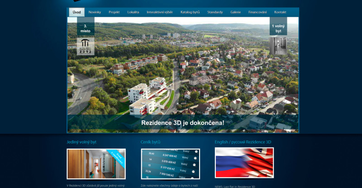Click the flat interior hallway thumbnail
This screenshot has height=188, width=362.
point(96,164)
